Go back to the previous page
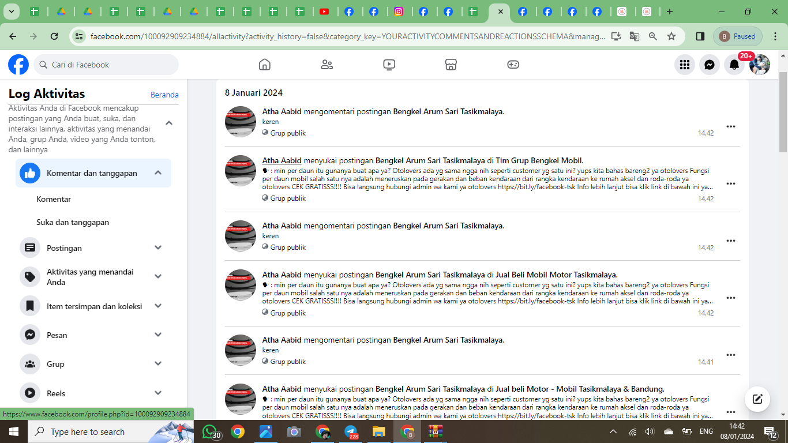788x443 pixels. pyautogui.click(x=13, y=36)
